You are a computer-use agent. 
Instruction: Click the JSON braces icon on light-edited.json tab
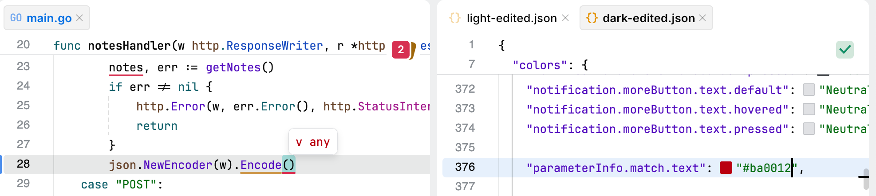click(454, 18)
